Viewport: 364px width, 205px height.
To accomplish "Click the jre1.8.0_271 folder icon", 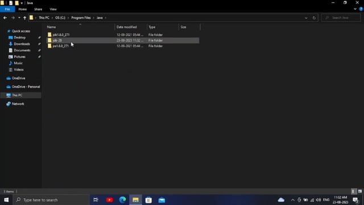I will click(x=49, y=46).
